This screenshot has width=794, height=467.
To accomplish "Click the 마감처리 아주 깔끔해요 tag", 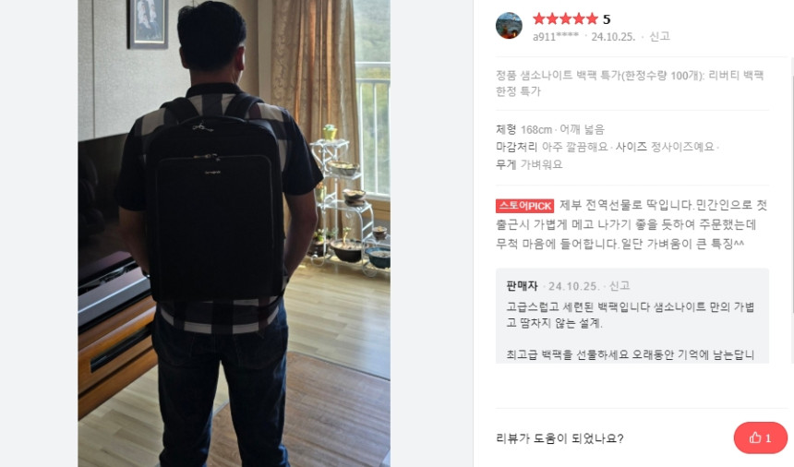I will [x=551, y=147].
